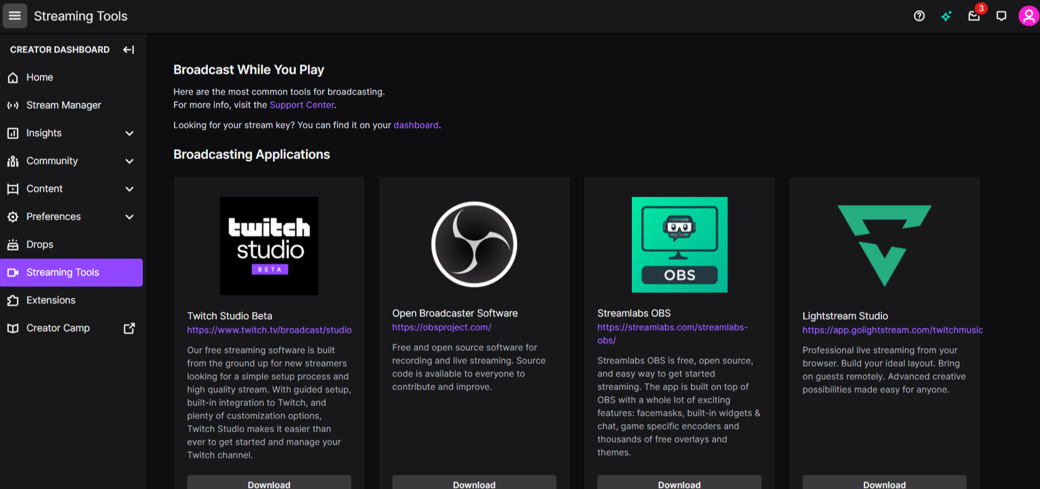
Task: Click the Creator Camp book icon
Action: pyautogui.click(x=13, y=328)
